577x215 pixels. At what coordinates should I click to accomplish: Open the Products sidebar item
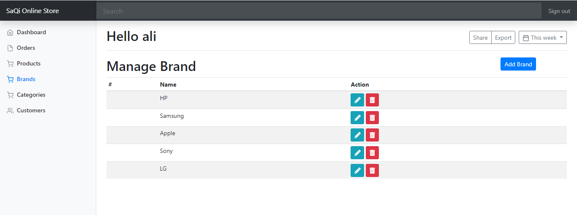click(x=28, y=64)
